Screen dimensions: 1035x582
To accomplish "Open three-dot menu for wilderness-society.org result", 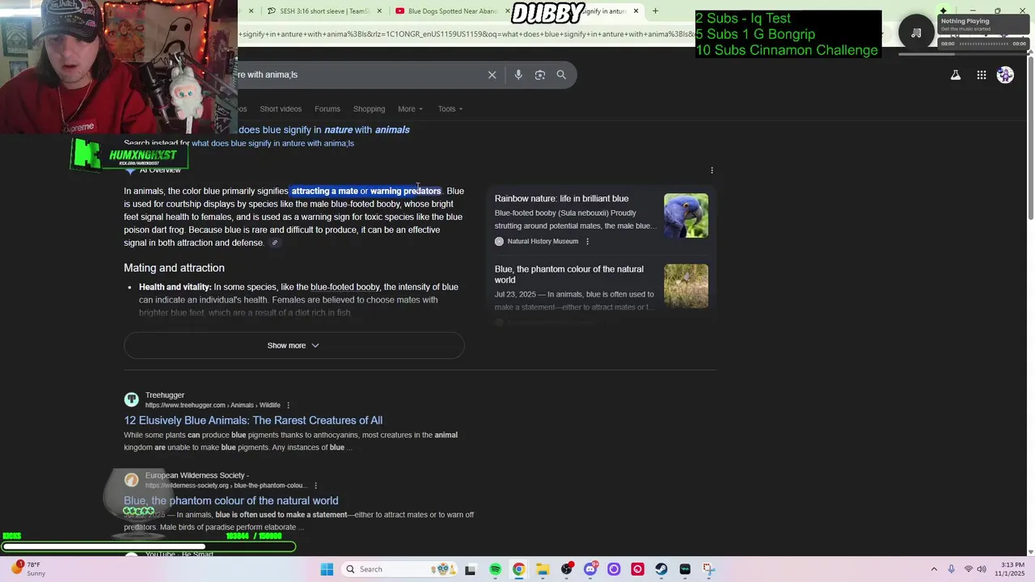I will (x=315, y=486).
